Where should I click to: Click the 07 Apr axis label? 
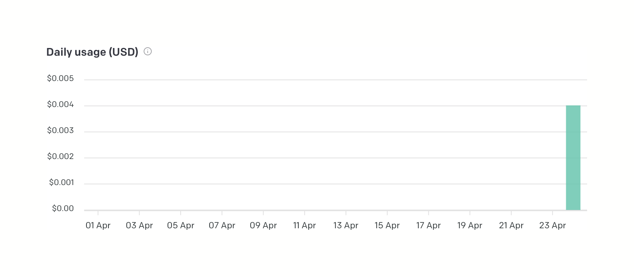point(222,225)
